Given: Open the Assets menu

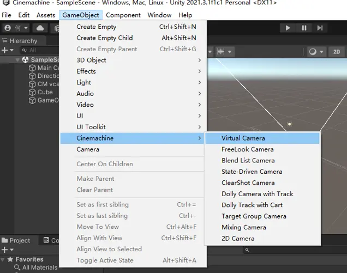Looking at the screenshot, I should [x=46, y=15].
